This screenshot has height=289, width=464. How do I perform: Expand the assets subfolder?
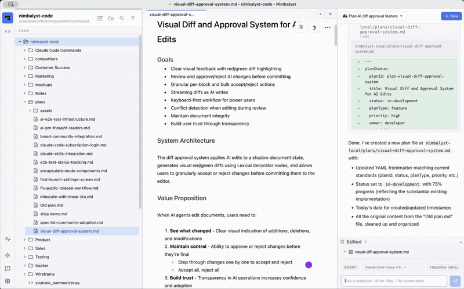[30, 110]
